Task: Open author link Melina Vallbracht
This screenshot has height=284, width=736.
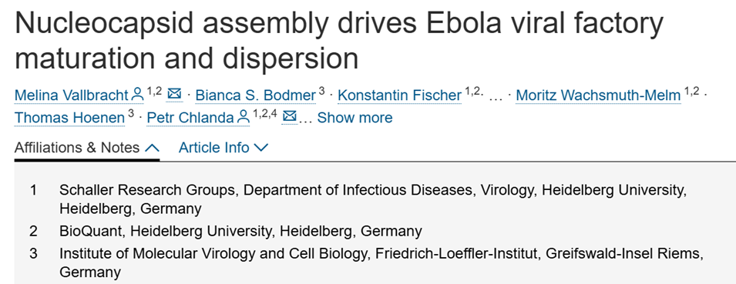Action: tap(72, 95)
